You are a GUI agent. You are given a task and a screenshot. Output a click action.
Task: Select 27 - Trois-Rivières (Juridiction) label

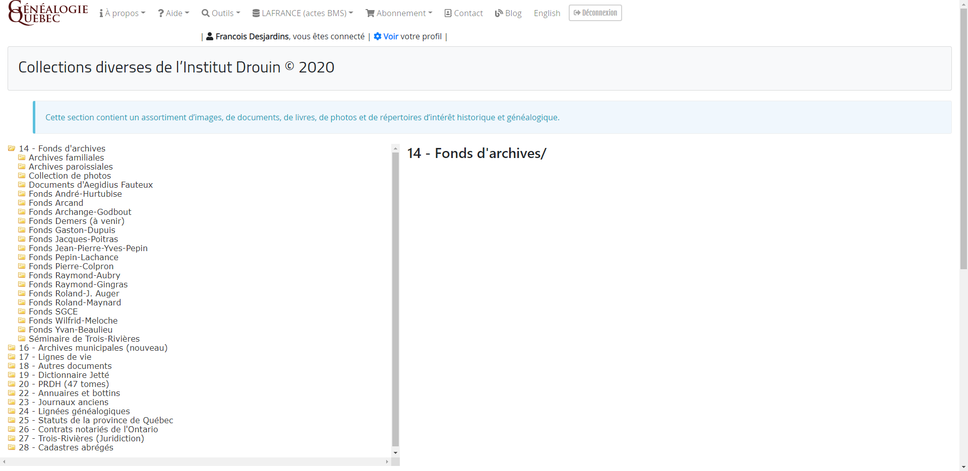click(x=82, y=438)
